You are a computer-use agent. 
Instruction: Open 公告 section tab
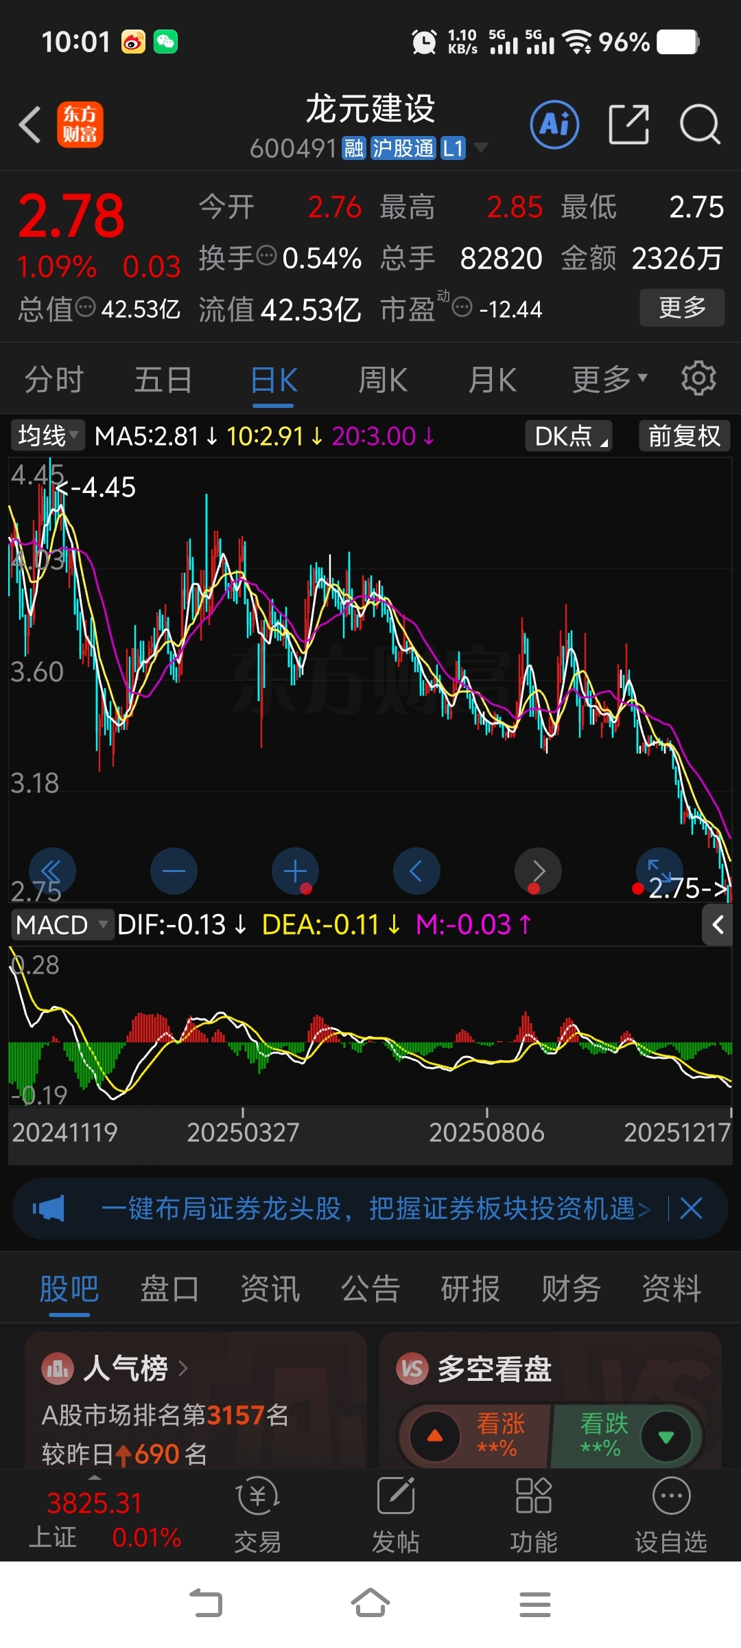click(370, 1288)
